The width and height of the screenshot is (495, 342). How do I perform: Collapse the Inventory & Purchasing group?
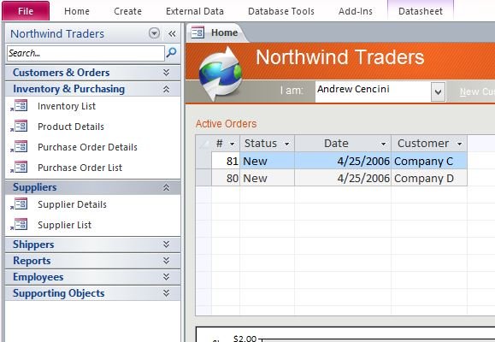click(x=167, y=89)
